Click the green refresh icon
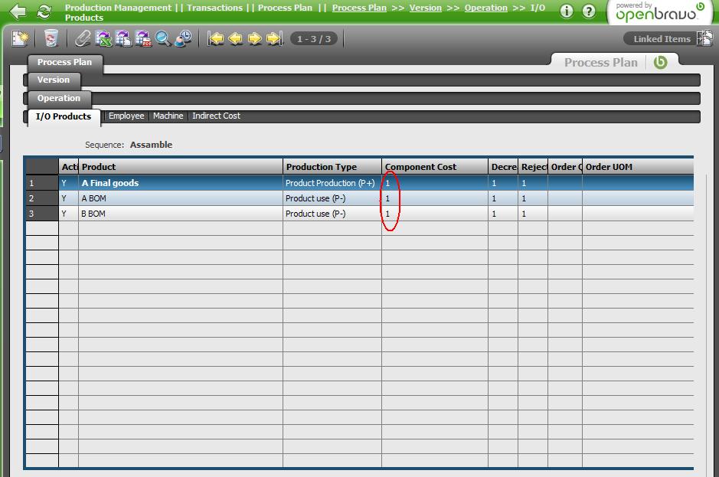 [44, 12]
